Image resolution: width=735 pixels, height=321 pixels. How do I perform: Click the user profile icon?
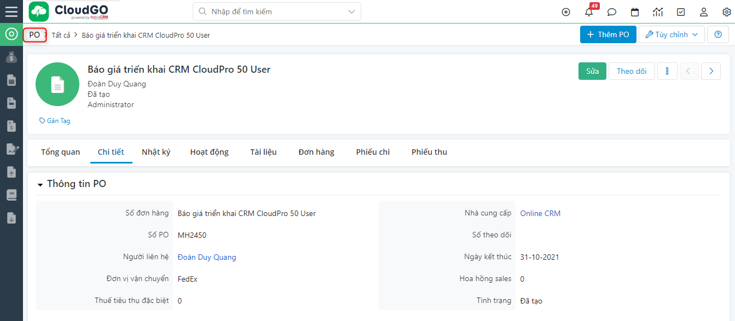click(704, 12)
